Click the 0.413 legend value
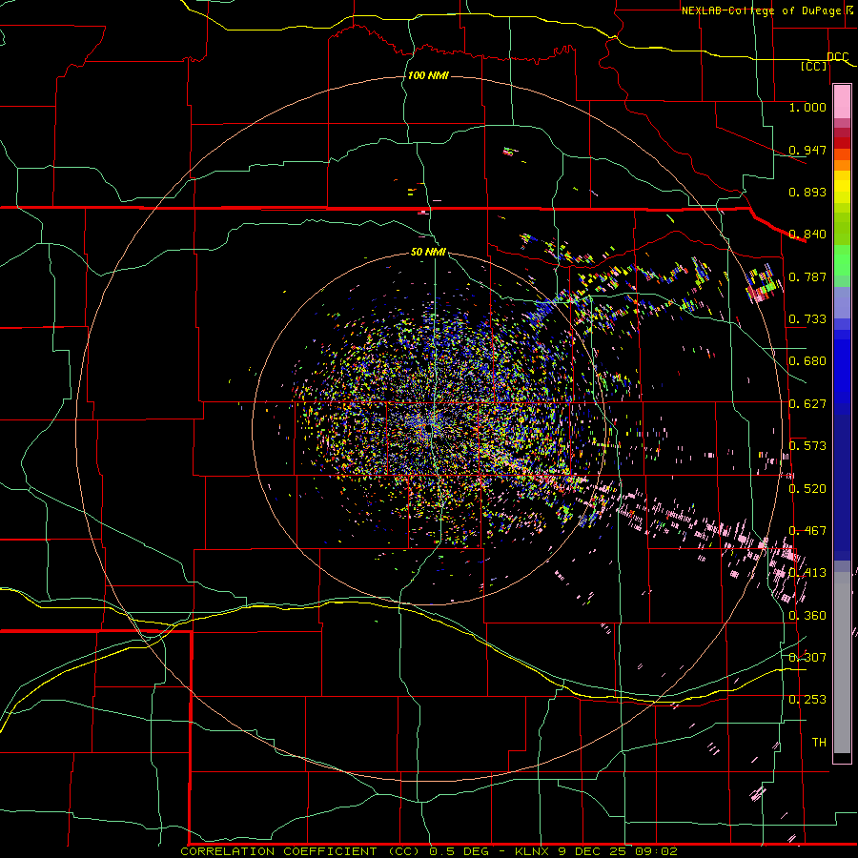 807,573
